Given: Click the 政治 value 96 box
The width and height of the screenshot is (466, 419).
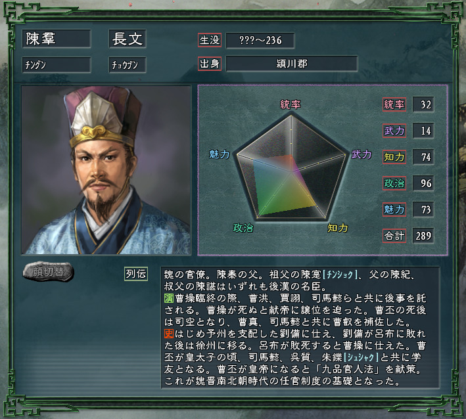Looking at the screenshot, I should [423, 183].
